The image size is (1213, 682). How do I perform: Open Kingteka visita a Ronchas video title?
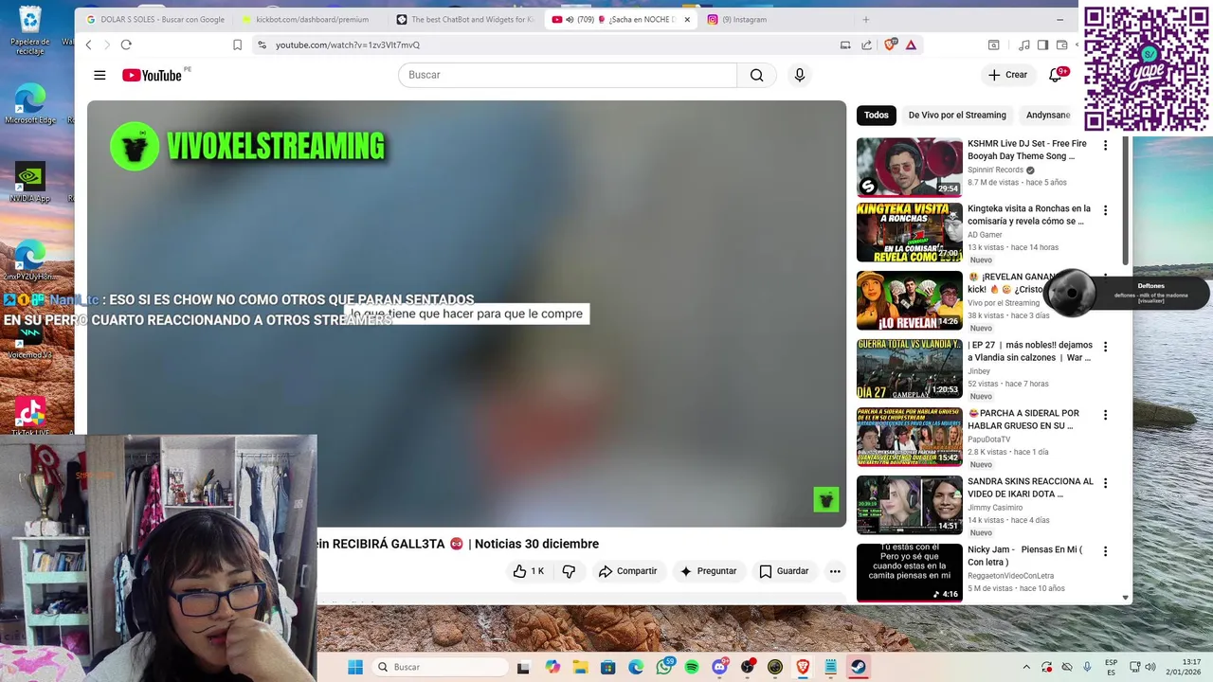[x=1028, y=215]
